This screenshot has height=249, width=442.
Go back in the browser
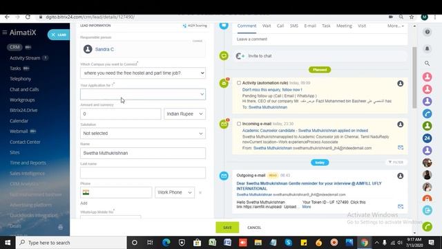pyautogui.click(x=7, y=17)
